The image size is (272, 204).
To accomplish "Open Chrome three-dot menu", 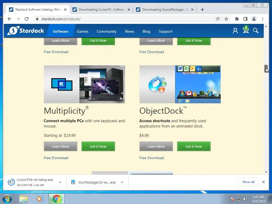I will [262, 19].
